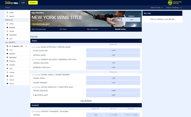Click the William Hill logo
Viewport: 191px width, 117px height.
[11, 3]
